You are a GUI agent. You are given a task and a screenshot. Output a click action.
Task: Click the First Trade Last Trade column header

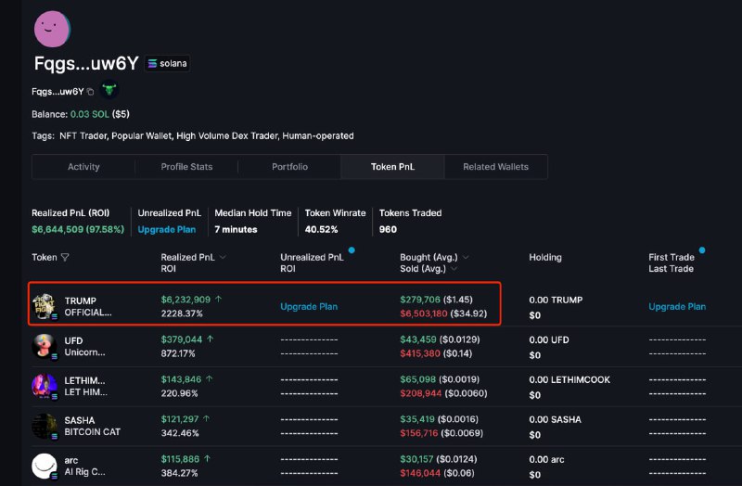672,263
